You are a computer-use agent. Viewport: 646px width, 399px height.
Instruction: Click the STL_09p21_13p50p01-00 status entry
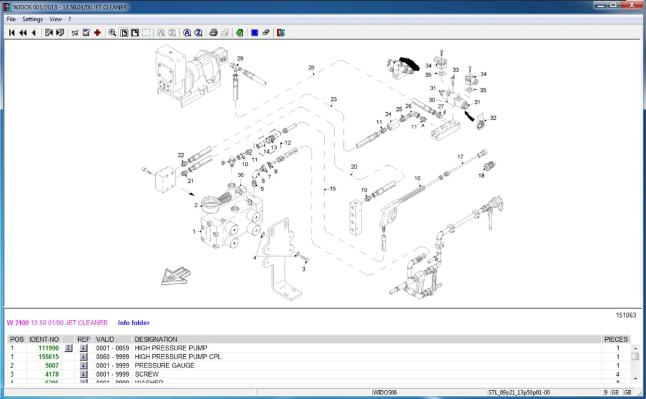click(519, 393)
